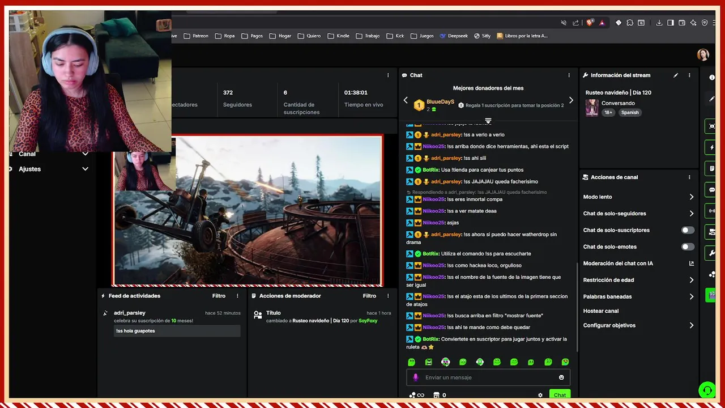Open Juegos bookmark folder
Image resolution: width=725 pixels, height=408 pixels.
(422, 36)
